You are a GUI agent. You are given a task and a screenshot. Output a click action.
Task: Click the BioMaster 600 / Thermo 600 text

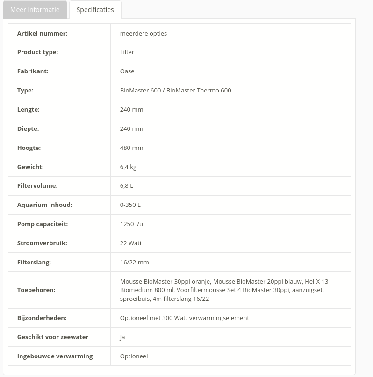(x=175, y=90)
